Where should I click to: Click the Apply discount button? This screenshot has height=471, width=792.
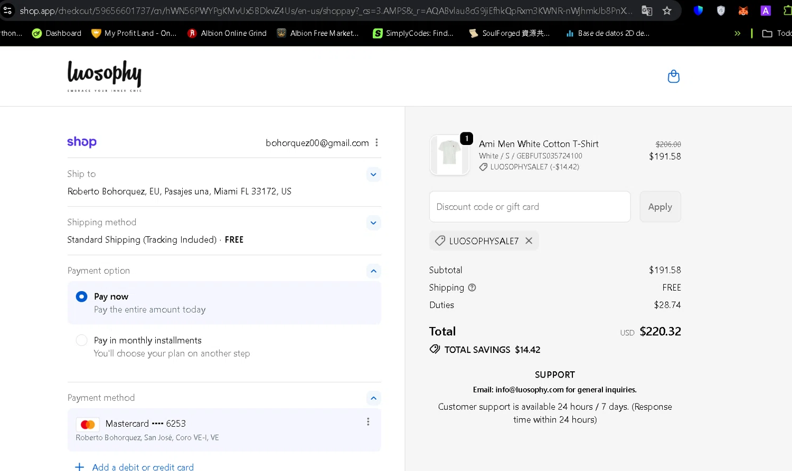click(660, 207)
